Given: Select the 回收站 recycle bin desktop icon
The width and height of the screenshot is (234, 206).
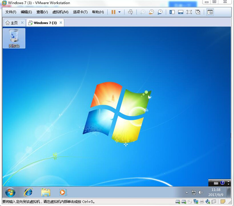Looking at the screenshot, I should [14, 38].
